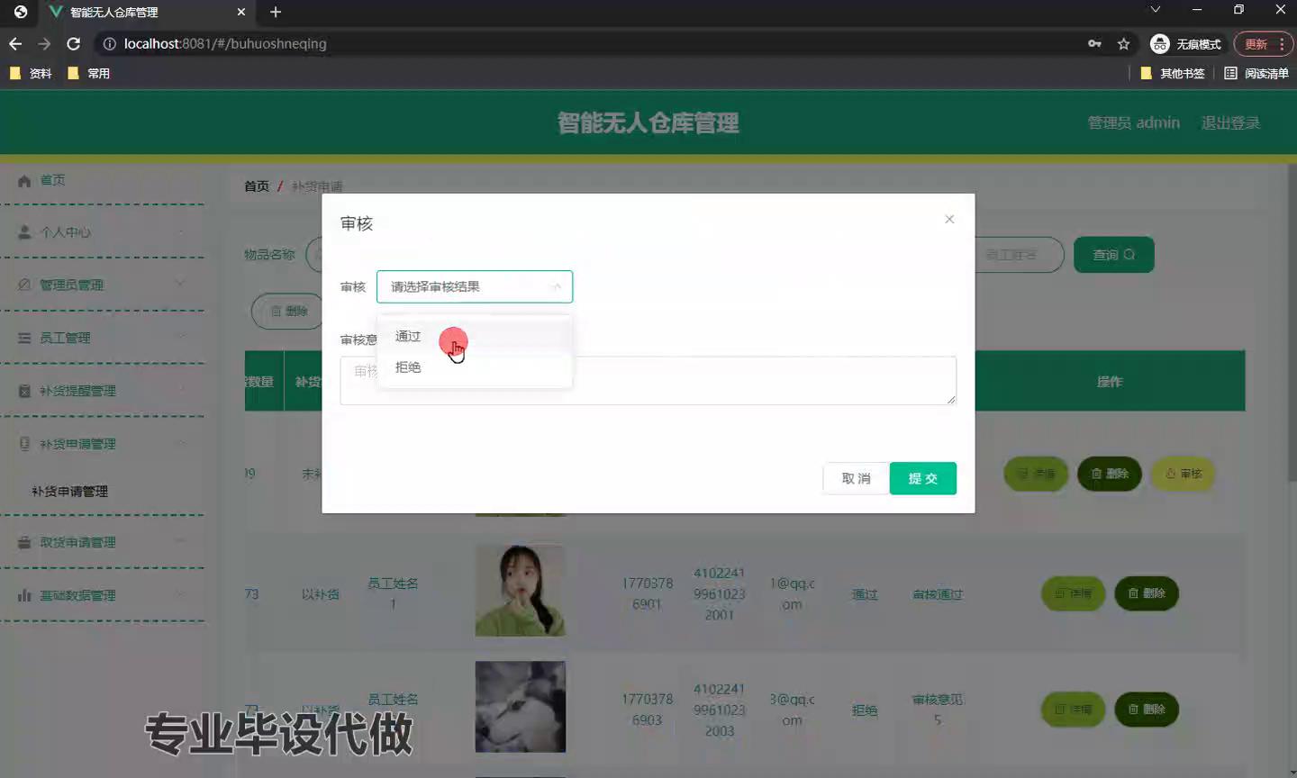
Task: Bookmark page with star icon
Action: [1123, 43]
